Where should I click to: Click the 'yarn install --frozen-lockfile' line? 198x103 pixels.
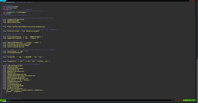point(24,90)
